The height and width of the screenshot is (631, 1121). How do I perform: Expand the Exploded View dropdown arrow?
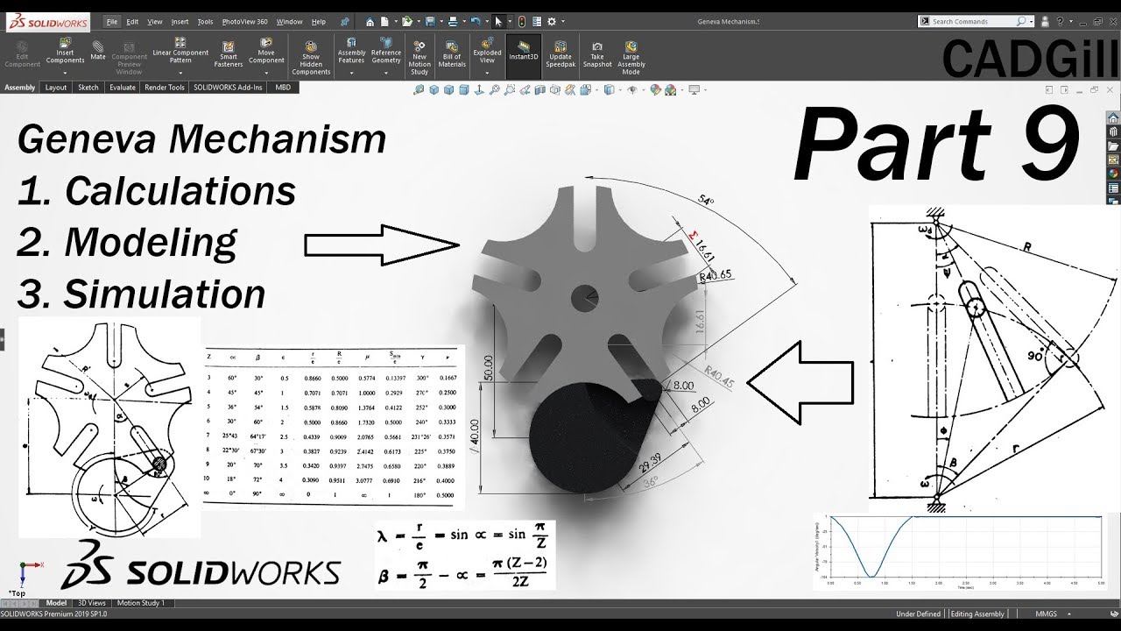[x=487, y=74]
